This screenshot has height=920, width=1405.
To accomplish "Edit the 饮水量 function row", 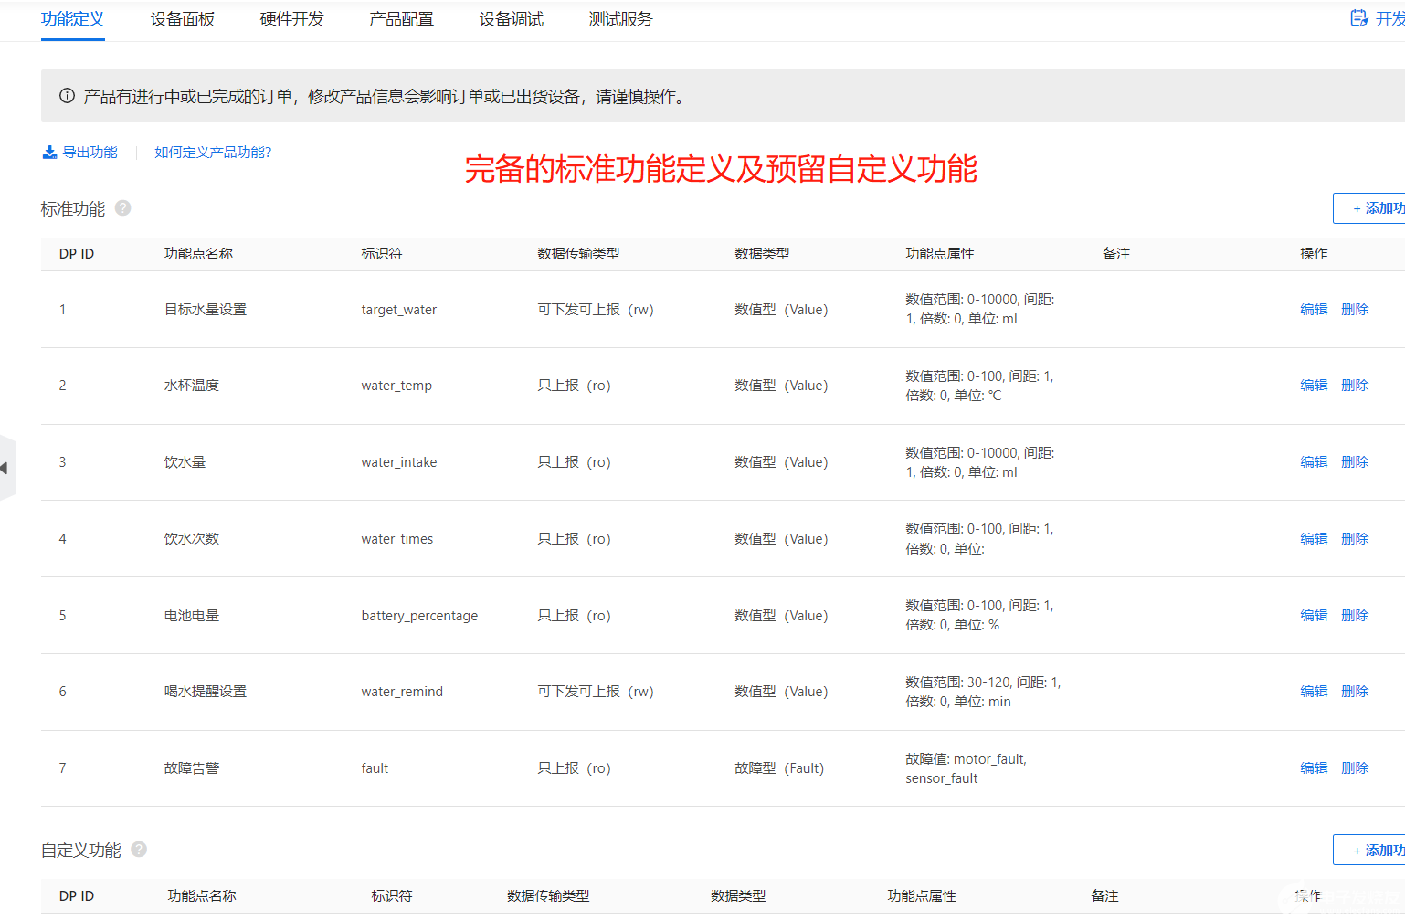I will pos(1314,462).
